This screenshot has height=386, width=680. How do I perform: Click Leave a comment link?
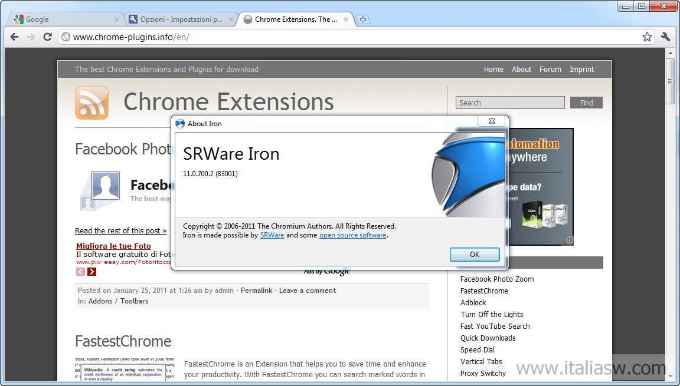(308, 291)
